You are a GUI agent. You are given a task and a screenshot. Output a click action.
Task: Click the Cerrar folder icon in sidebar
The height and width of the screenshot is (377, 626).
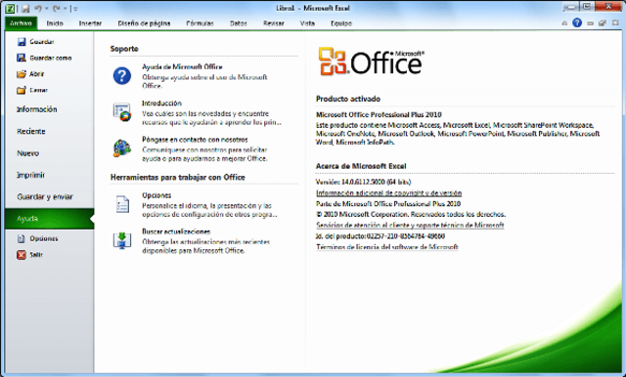(x=22, y=91)
